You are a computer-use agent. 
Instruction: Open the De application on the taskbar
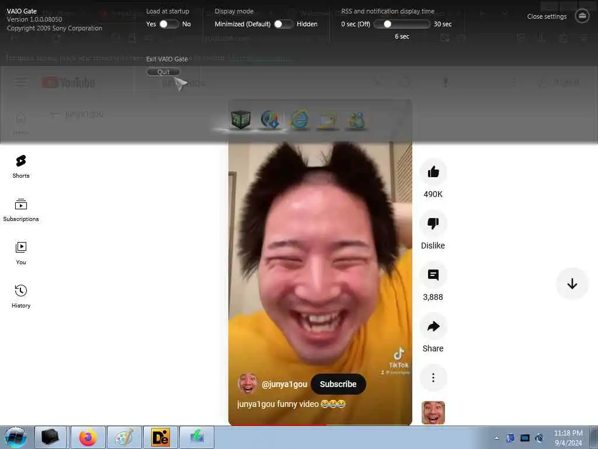[160, 437]
